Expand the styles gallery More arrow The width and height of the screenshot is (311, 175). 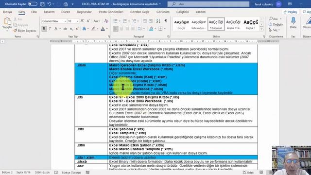click(x=261, y=29)
